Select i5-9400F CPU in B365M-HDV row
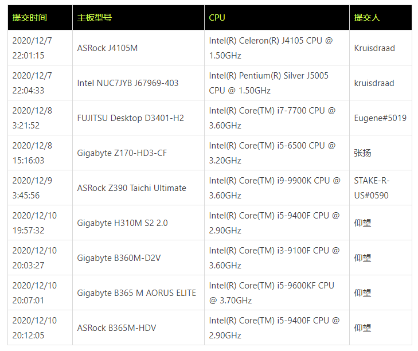Image resolution: width=418 pixels, height=351 pixels. 277,327
